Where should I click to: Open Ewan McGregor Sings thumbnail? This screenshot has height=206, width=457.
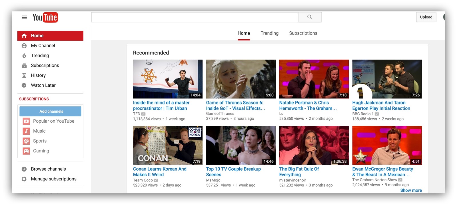[x=387, y=145]
